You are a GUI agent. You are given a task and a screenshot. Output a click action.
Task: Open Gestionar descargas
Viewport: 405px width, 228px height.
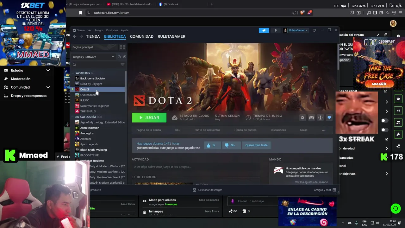tap(208, 190)
